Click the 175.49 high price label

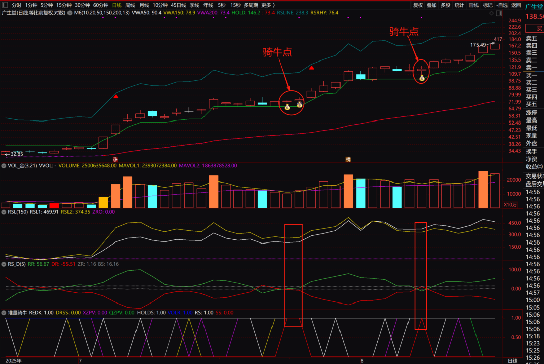coord(478,45)
